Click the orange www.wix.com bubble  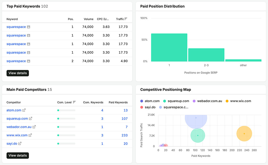click(244, 134)
